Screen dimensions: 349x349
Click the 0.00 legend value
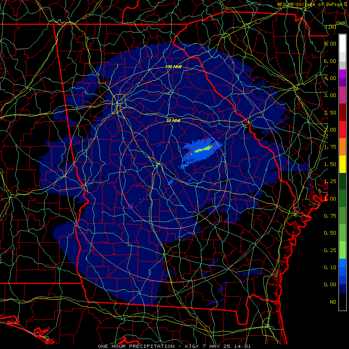pyautogui.click(x=330, y=285)
